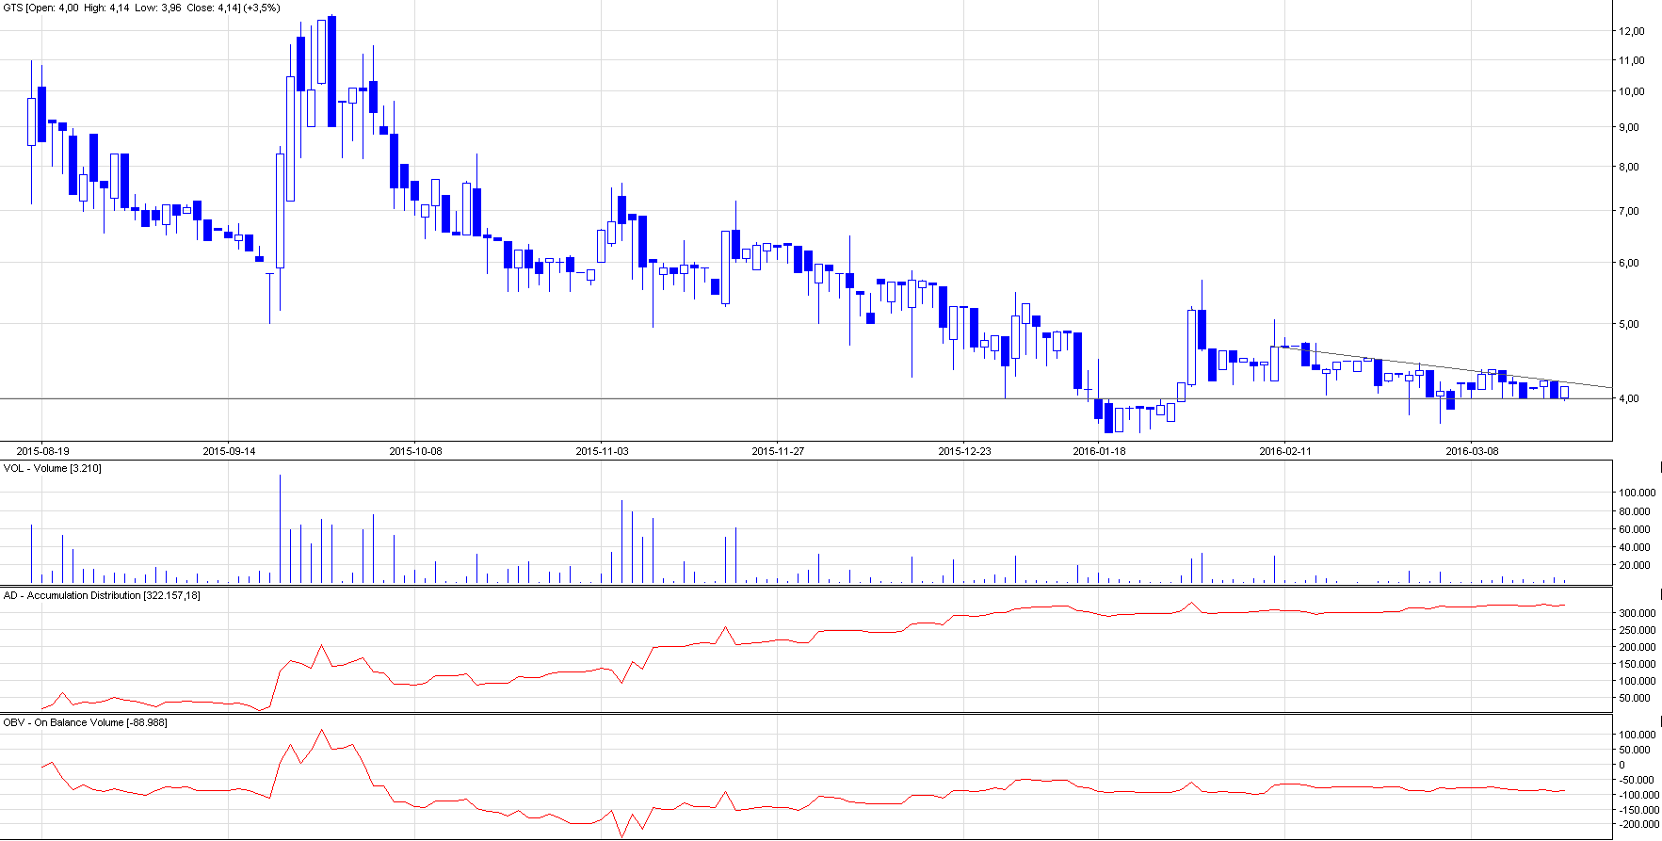Select the OBV - On Balance Volume title
The height and width of the screenshot is (841, 1662).
click(86, 722)
